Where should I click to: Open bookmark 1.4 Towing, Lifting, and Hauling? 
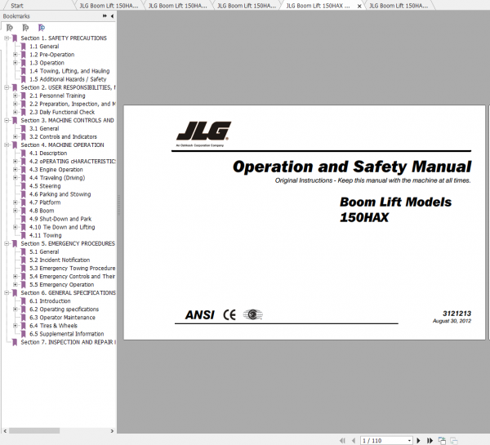coord(69,71)
